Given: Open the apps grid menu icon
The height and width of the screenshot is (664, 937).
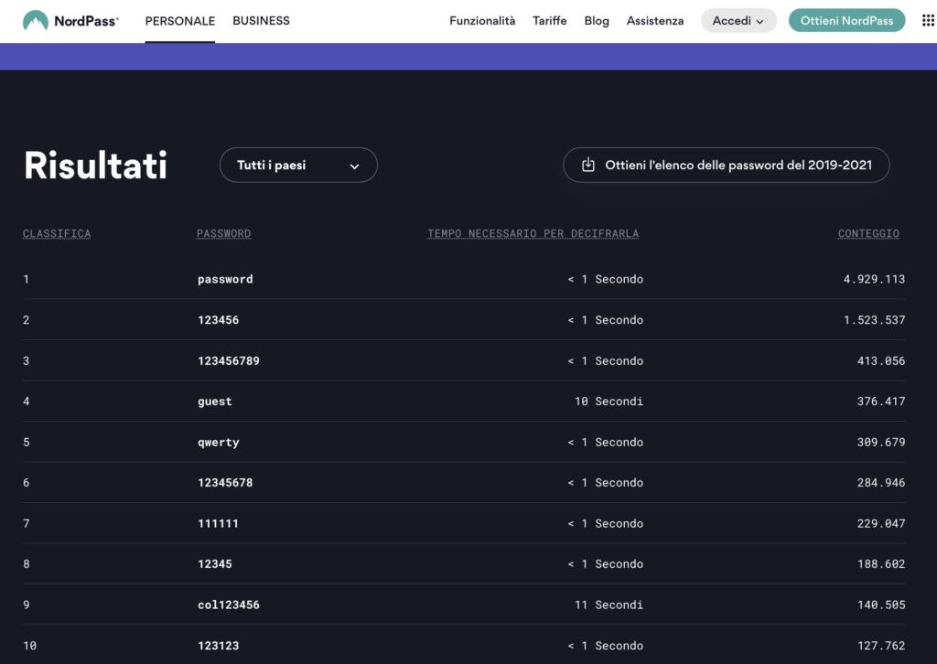Looking at the screenshot, I should pyautogui.click(x=927, y=21).
